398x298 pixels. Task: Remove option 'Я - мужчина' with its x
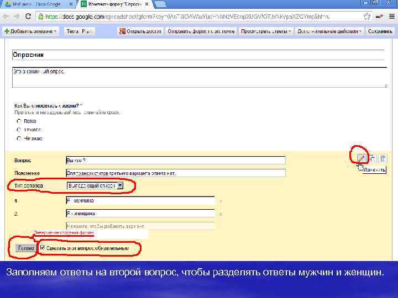click(221, 201)
